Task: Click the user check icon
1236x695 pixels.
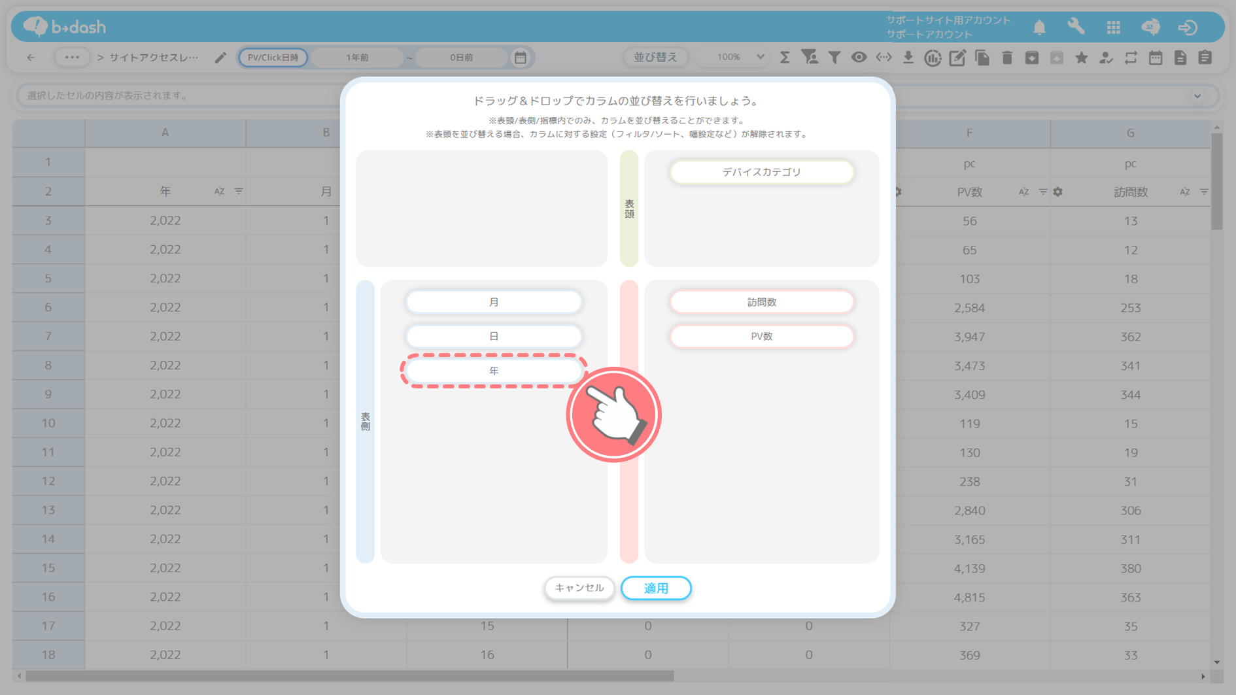Action: click(x=1106, y=58)
